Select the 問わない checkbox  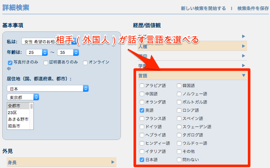coord(179,160)
